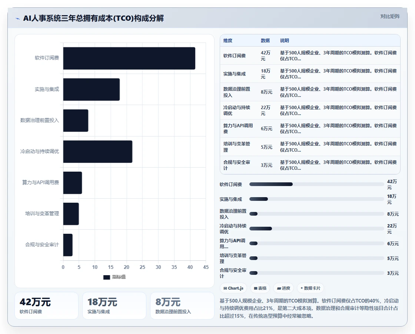Image resolution: width=415 pixels, height=334 pixels.
Task: Open the 8万元 数据治理前置投入 data card
Action: [x=182, y=306]
